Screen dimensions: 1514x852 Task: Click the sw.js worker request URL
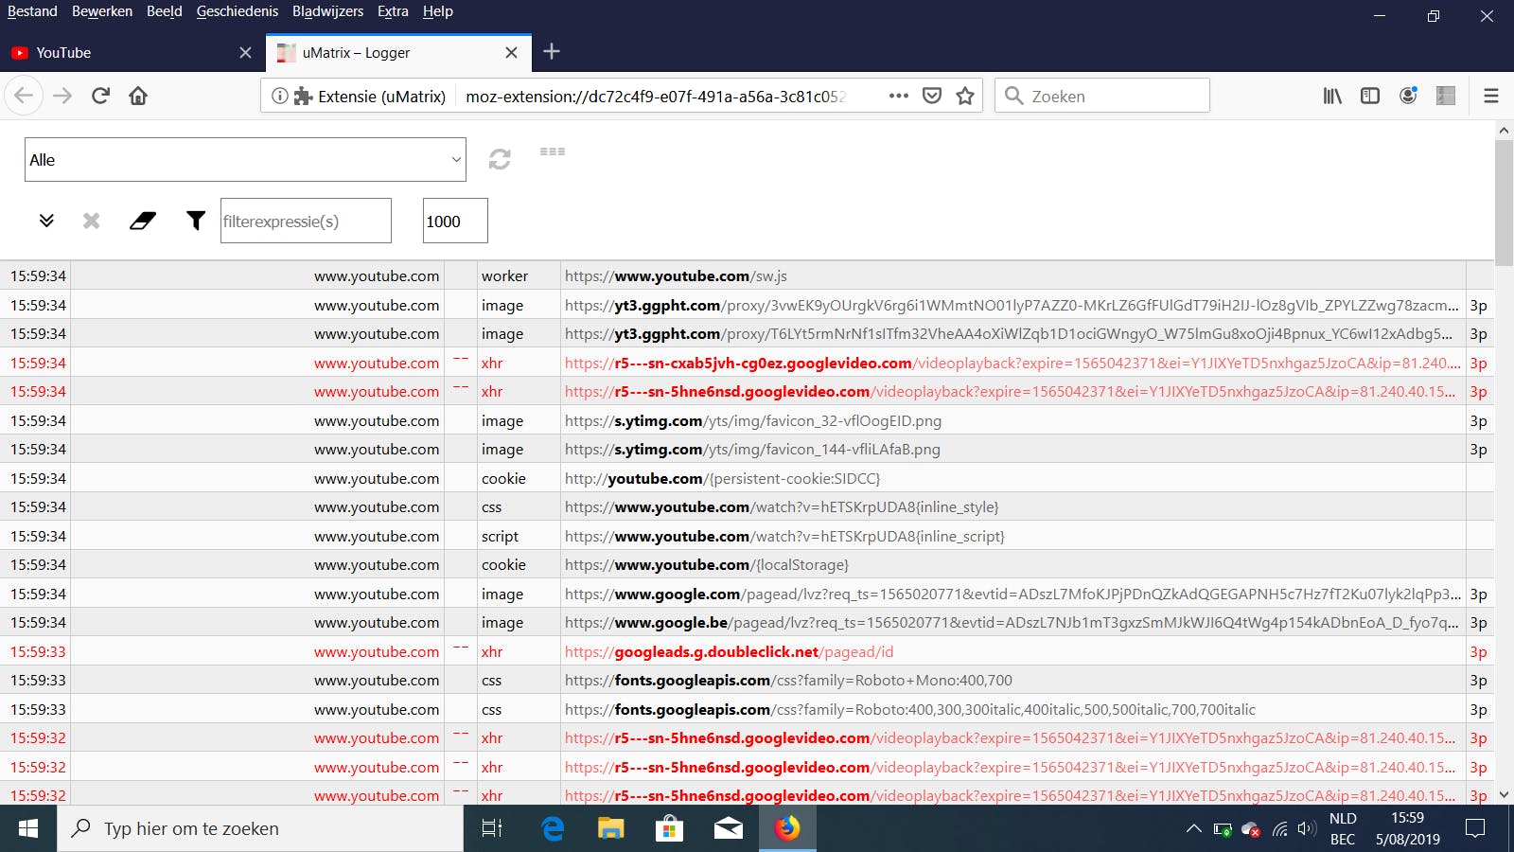coord(676,276)
